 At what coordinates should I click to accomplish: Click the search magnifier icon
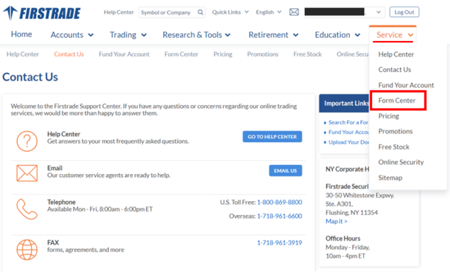coord(200,12)
